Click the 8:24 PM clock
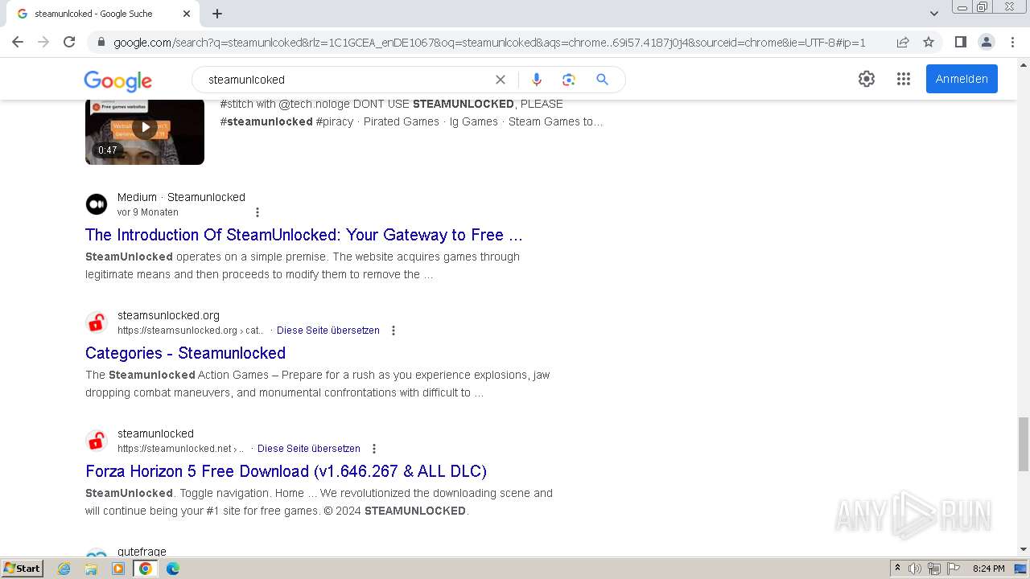 [988, 569]
